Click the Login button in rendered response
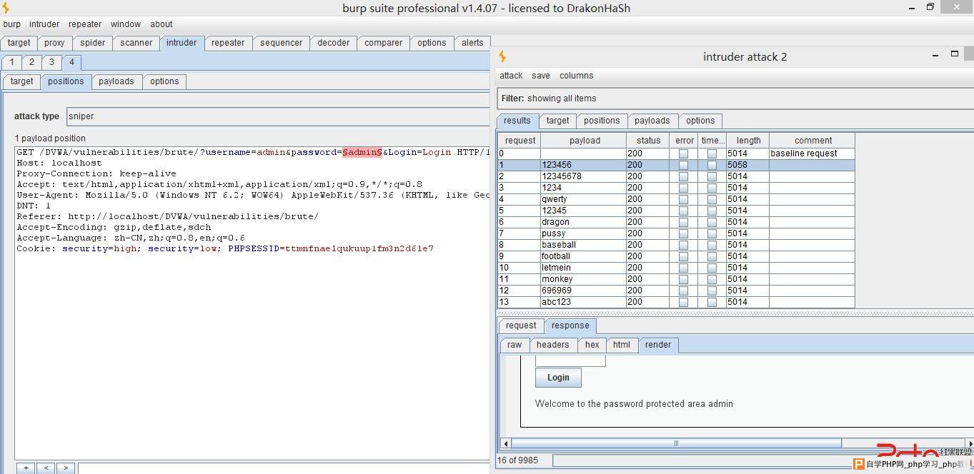The height and width of the screenshot is (474, 974). [x=558, y=378]
